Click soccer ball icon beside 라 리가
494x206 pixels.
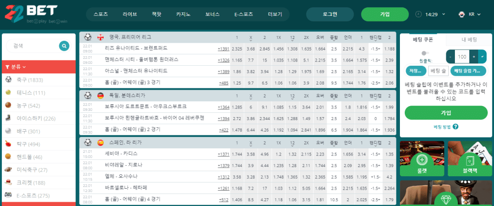click(88, 143)
